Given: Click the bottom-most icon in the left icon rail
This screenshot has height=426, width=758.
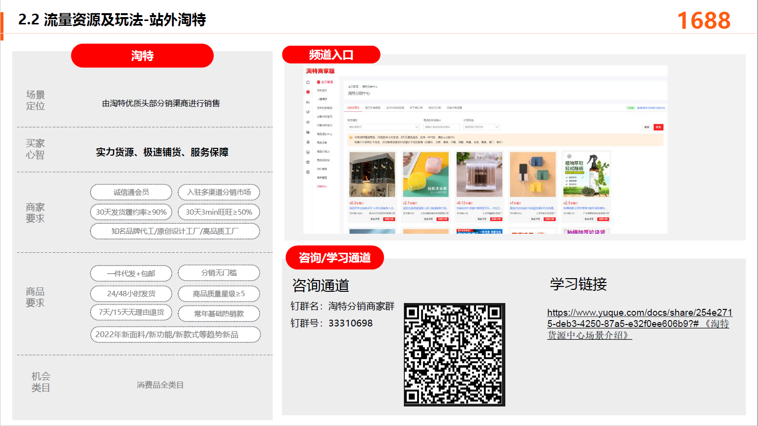Looking at the screenshot, I should click(x=308, y=172).
